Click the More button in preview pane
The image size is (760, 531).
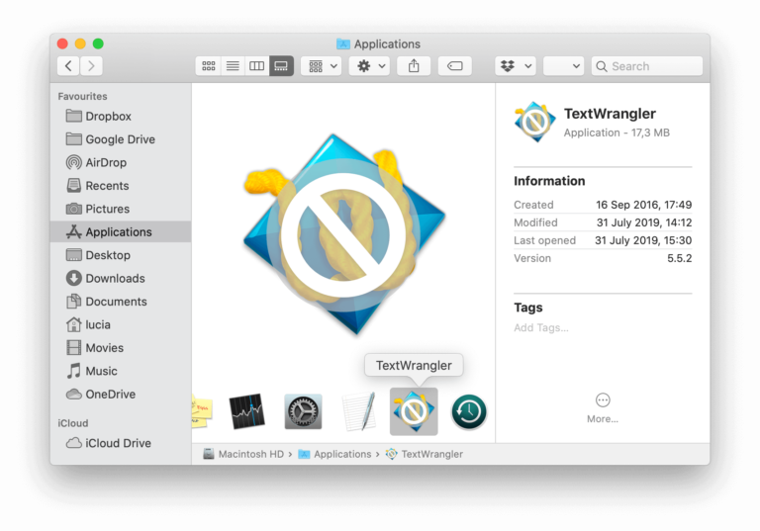(x=602, y=406)
